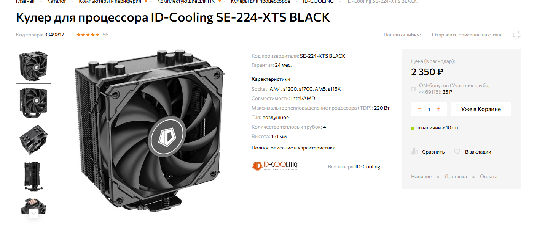Decrease quantity with the minus icon

click(419, 109)
